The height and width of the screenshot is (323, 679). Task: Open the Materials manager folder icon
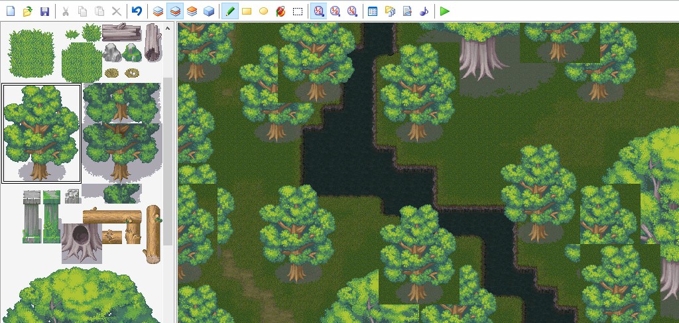(390, 11)
